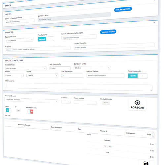Toggle the Exento Si switch
The width and height of the screenshot is (165, 165).
click(x=9, y=110)
